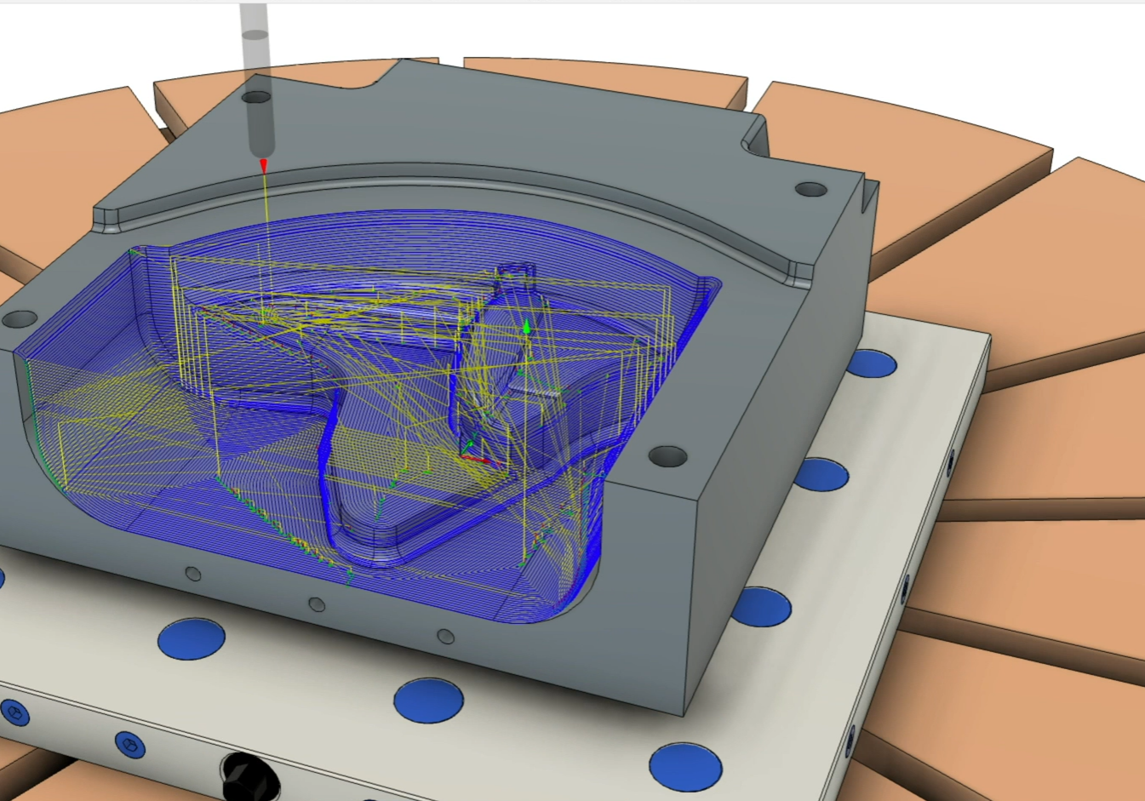Select the red toolpath segment in the pocket

tap(477, 459)
